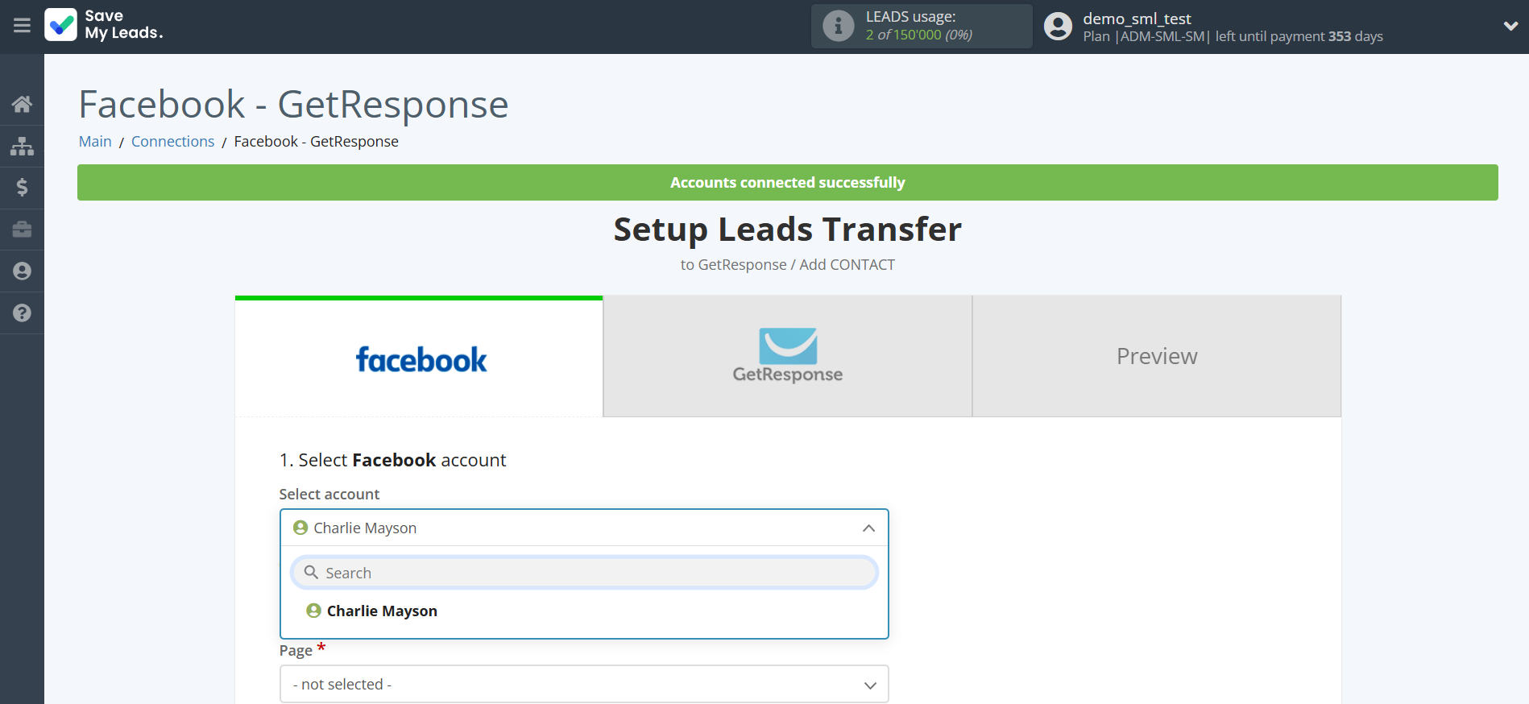
Task: Open the profile user icon in sidebar
Action: [22, 271]
